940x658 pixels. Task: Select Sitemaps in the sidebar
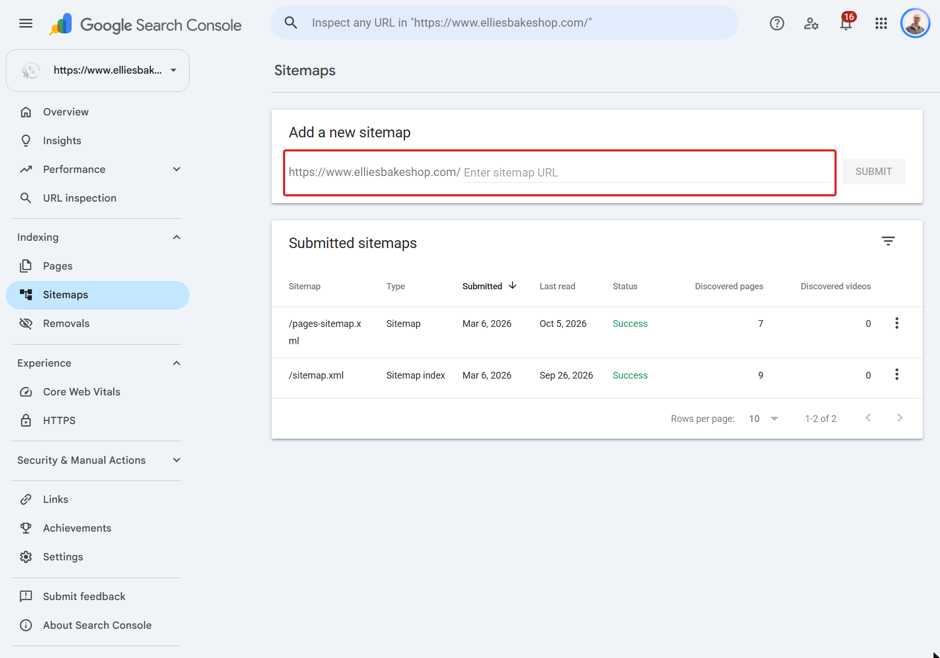(98, 295)
